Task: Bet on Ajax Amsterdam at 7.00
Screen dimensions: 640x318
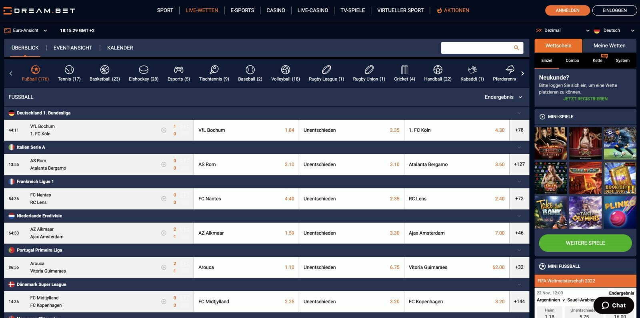Action: tap(457, 233)
